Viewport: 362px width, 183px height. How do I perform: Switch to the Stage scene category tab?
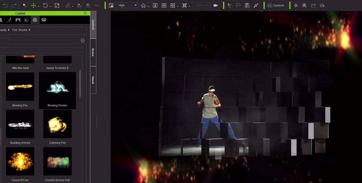[18, 20]
